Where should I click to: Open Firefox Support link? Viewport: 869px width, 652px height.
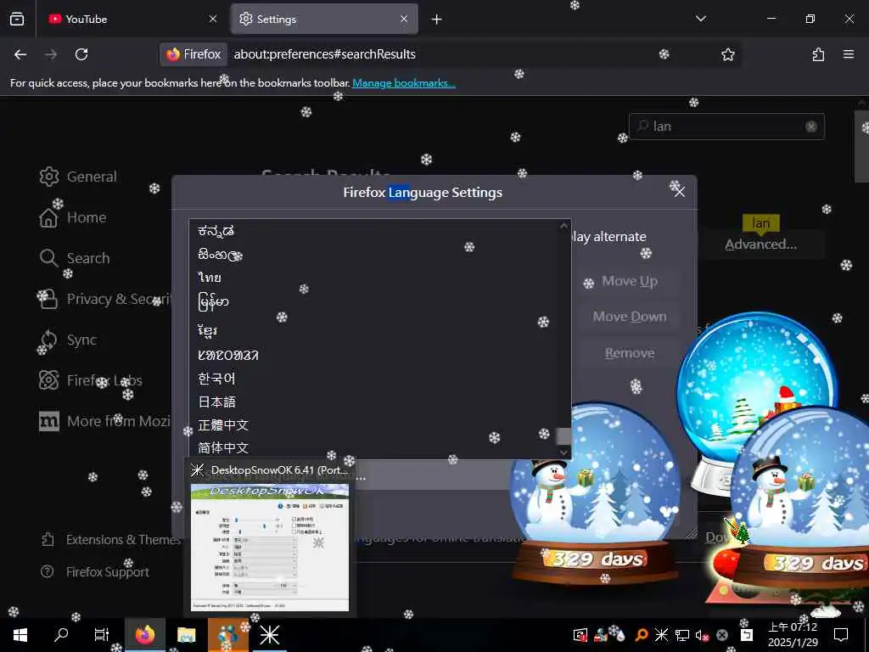95,571
